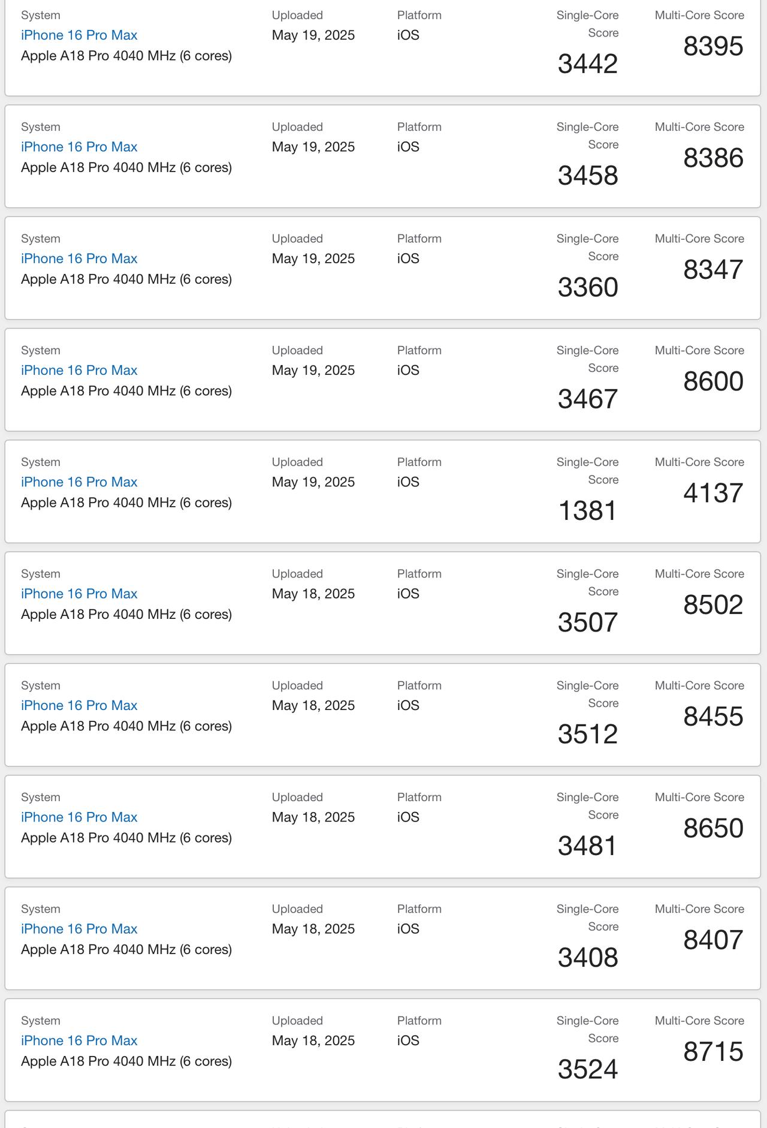Click the multi-core score 8347
The height and width of the screenshot is (1128, 767).
tap(713, 270)
